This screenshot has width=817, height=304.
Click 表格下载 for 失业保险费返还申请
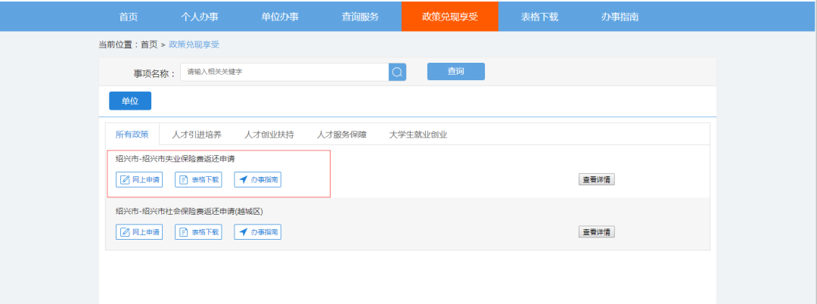[x=198, y=180]
